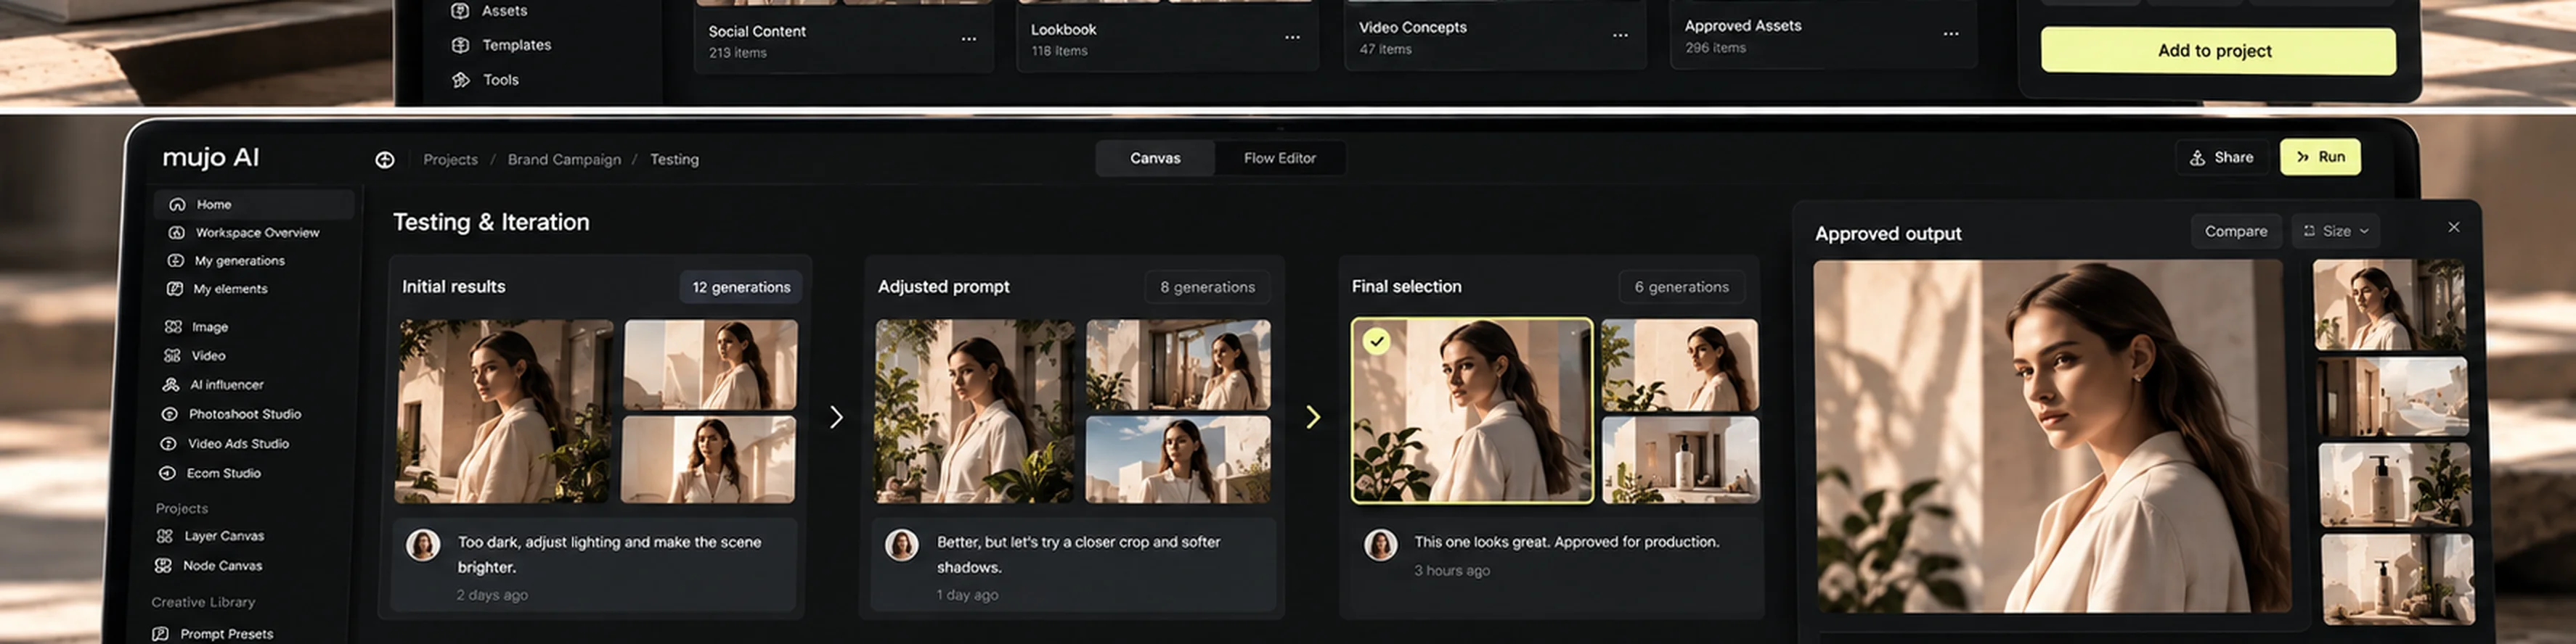Toggle the checkmark on the selected final image

(1377, 342)
